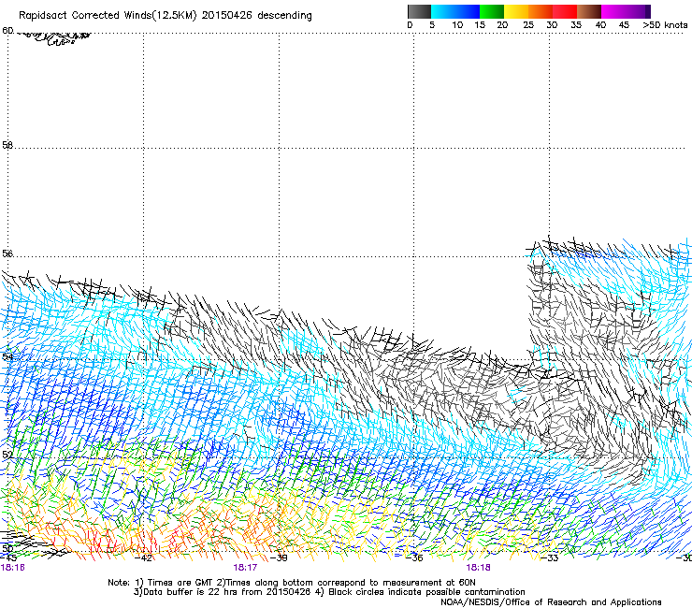The image size is (692, 608).
Task: Click the longitude -33 axis label
Action: [550, 557]
